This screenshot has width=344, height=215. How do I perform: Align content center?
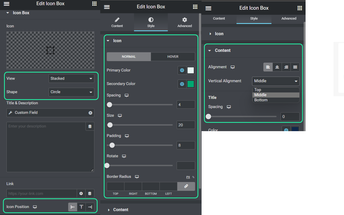(x=277, y=67)
